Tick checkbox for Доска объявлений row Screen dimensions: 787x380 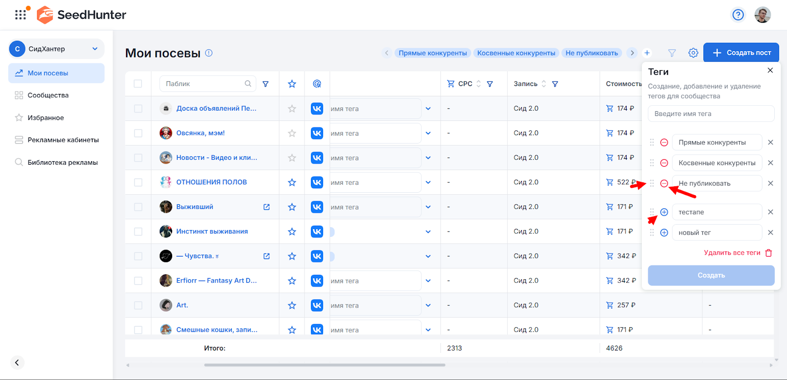tap(138, 109)
